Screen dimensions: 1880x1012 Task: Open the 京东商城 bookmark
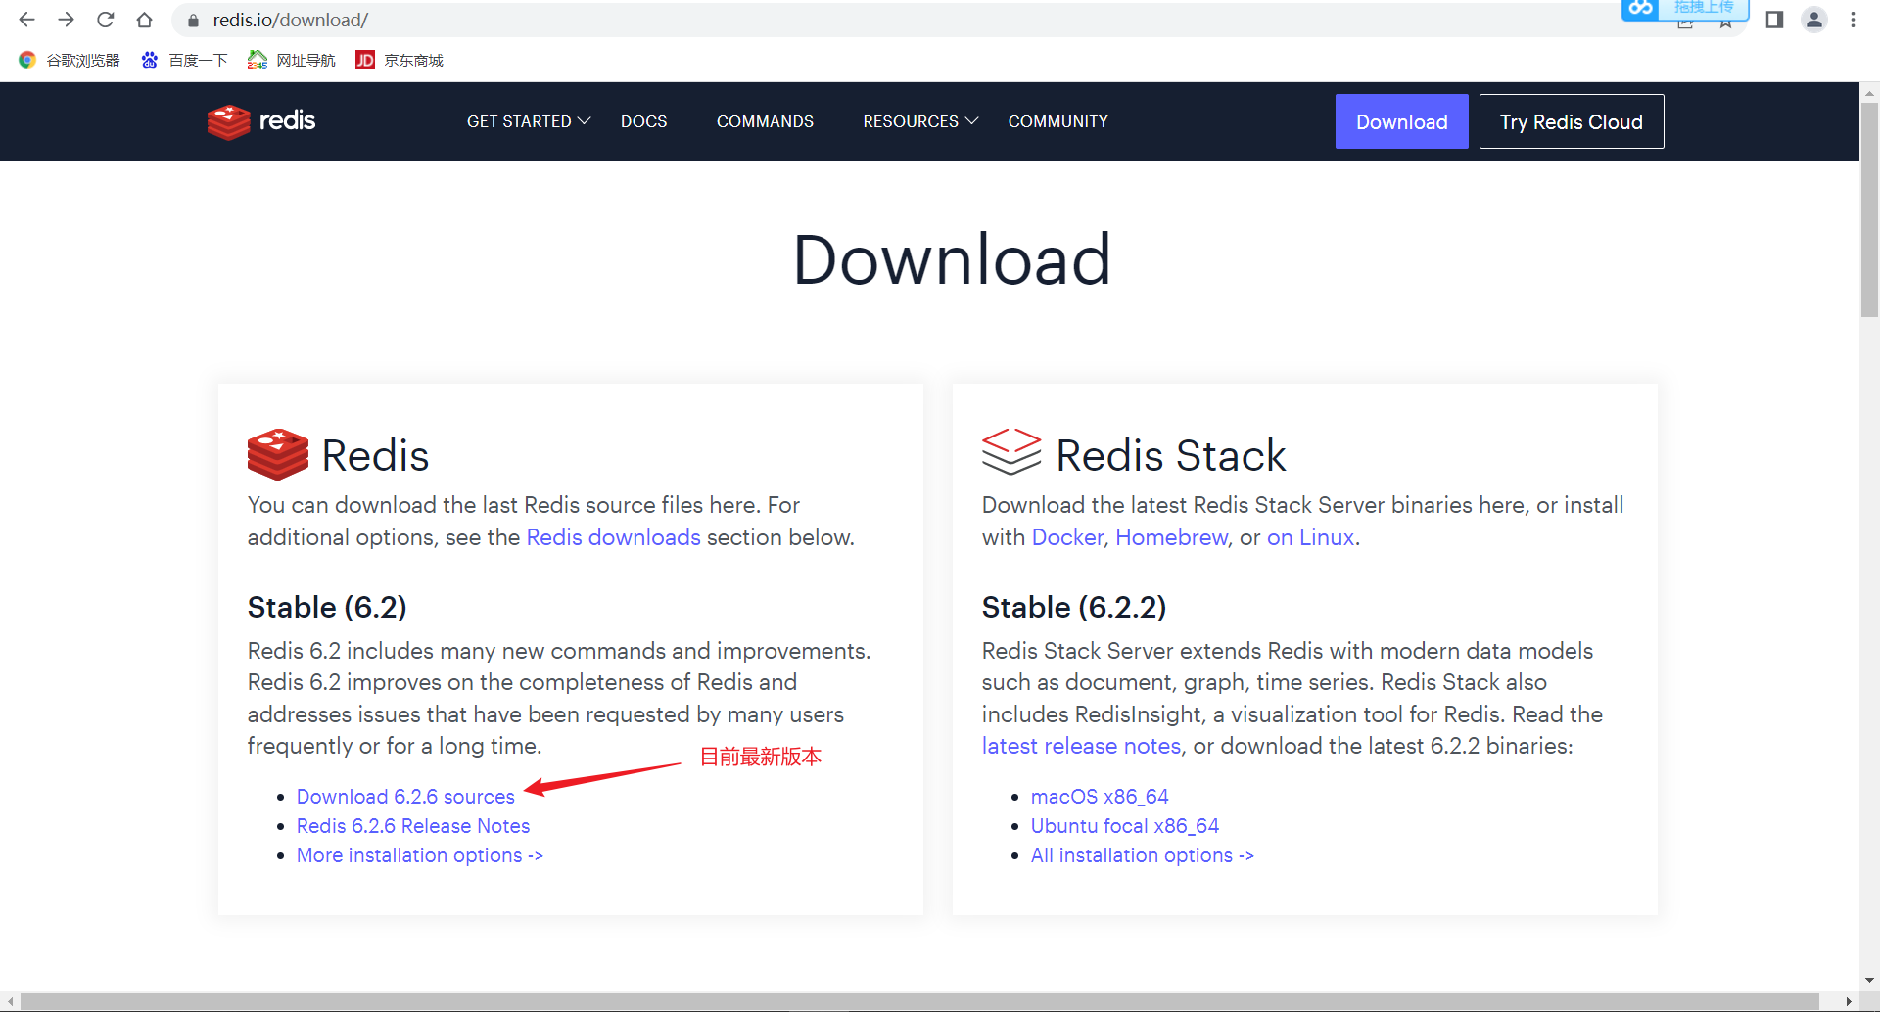tap(399, 60)
